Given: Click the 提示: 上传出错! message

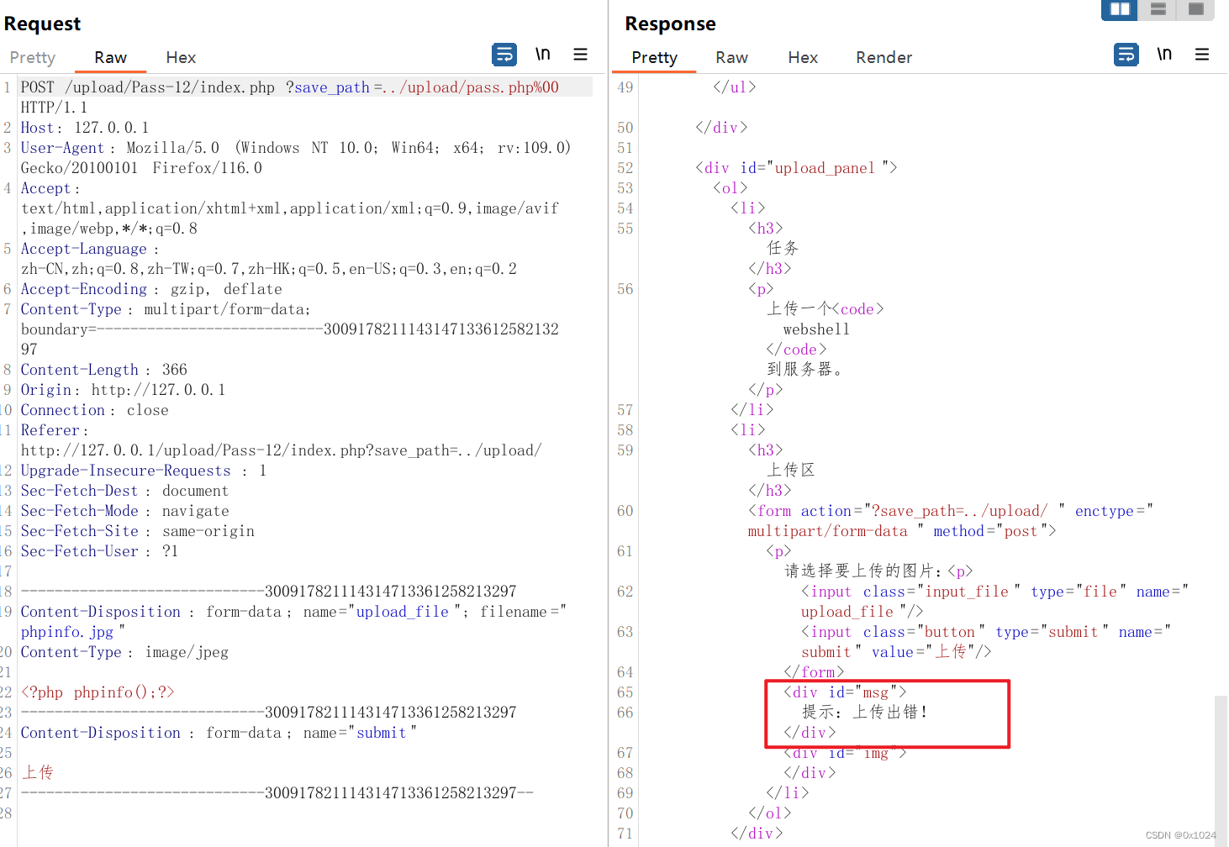Looking at the screenshot, I should click(865, 713).
